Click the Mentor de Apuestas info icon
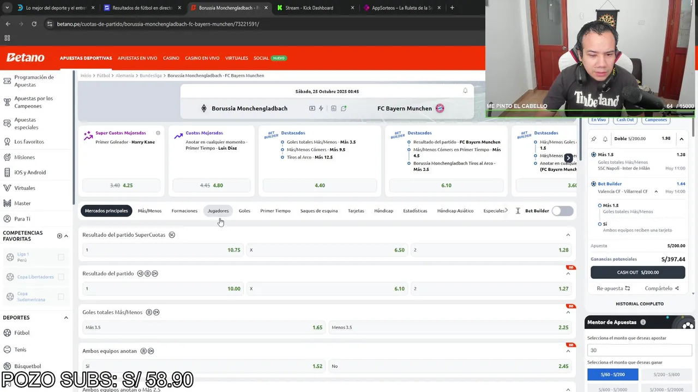 (x=643, y=322)
